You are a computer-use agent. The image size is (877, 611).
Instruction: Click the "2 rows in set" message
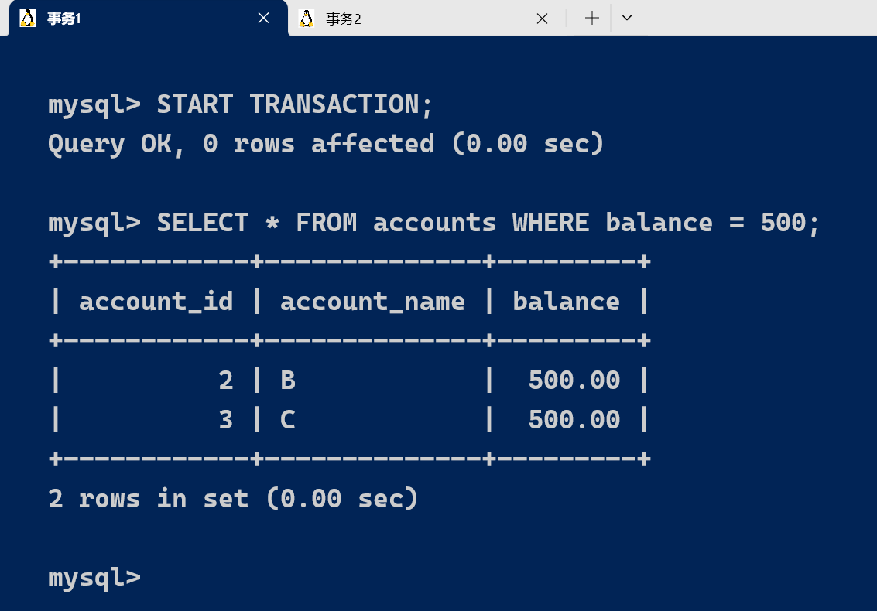click(233, 499)
